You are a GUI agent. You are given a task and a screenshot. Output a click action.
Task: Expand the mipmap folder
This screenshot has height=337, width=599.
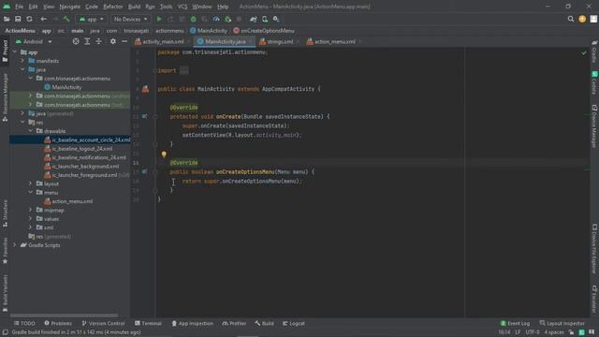tap(31, 210)
